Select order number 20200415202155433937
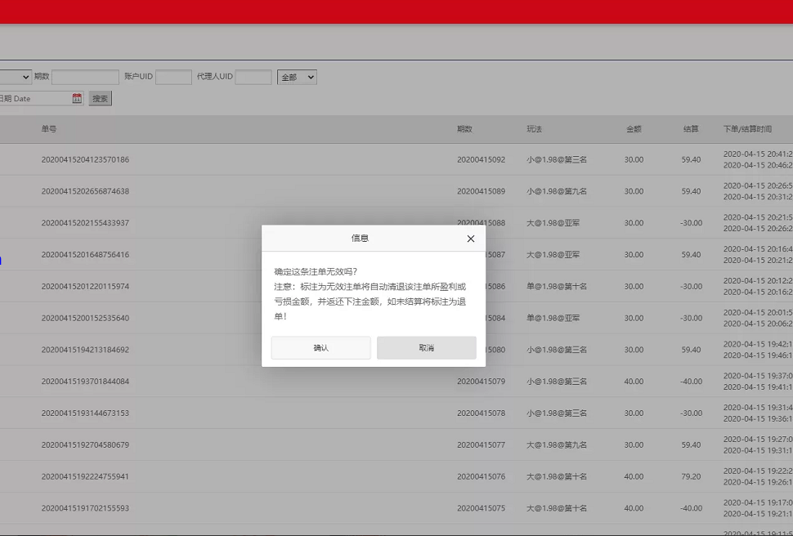Image resolution: width=793 pixels, height=536 pixels. pyautogui.click(x=85, y=223)
